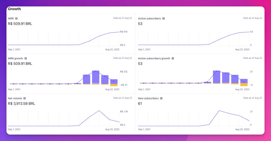Open the info icon next to MRR growth
Screen dimensions: 271x141
click(x=26, y=58)
